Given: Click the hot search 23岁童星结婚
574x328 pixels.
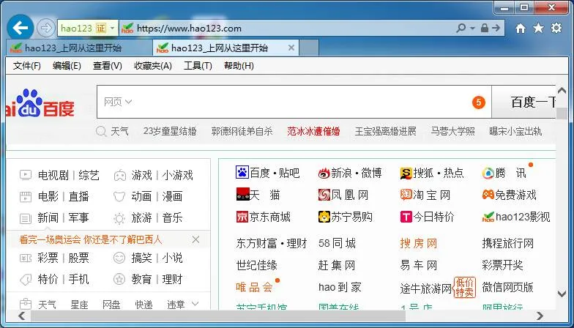Looking at the screenshot, I should [x=170, y=132].
